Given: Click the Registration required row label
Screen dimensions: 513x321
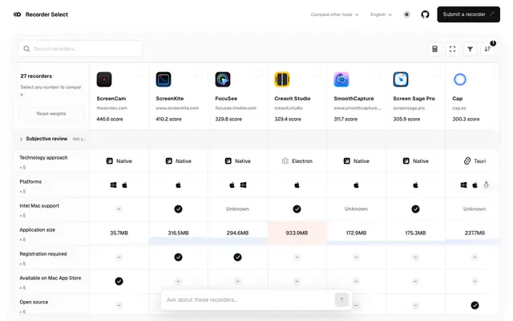Looking at the screenshot, I should click(x=43, y=254).
